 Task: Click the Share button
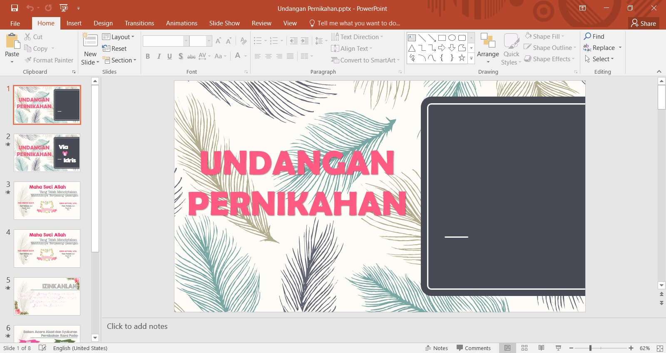tap(644, 23)
